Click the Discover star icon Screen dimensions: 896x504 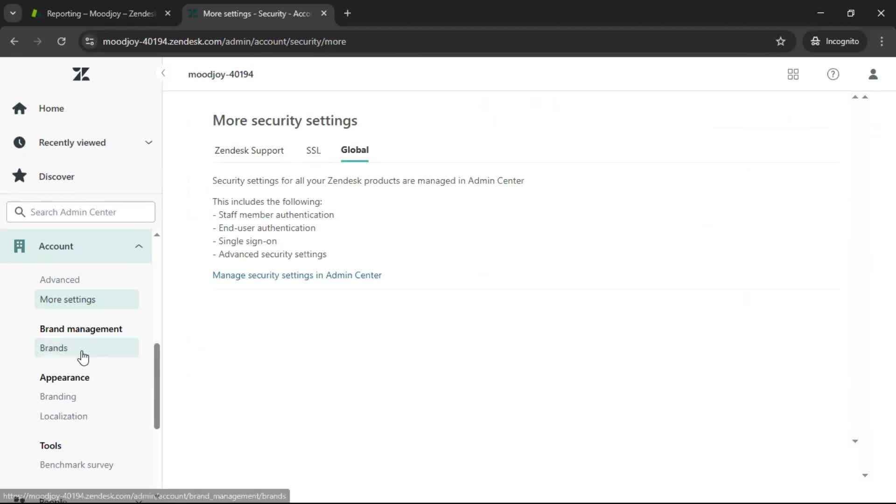[19, 176]
